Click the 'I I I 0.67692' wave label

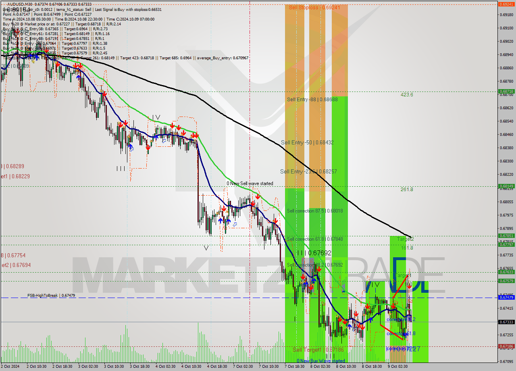click(314, 253)
